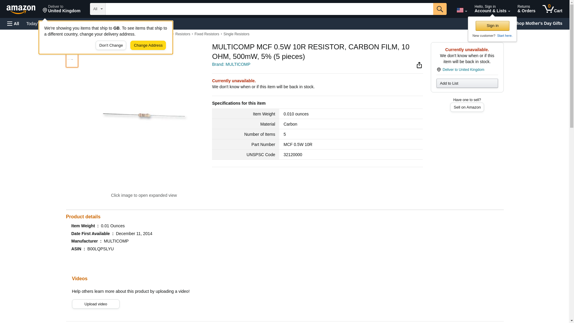Click Don't Change button
This screenshot has height=323, width=574.
tap(111, 45)
